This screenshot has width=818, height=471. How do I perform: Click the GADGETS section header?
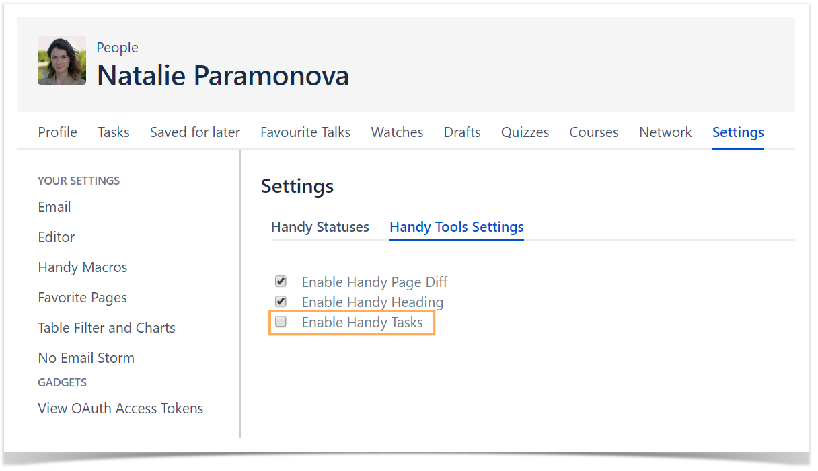point(63,382)
